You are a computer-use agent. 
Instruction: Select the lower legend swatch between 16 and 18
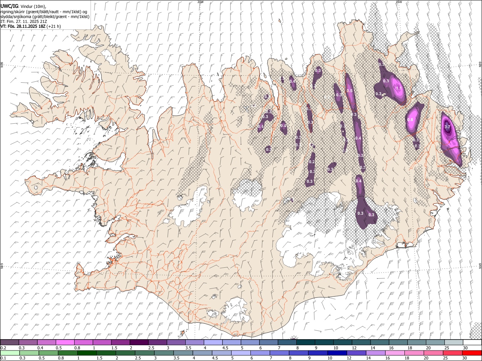tap(395, 353)
